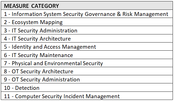Click the IT Security Maintenance row
The width and height of the screenshot is (174, 101).
tap(87, 55)
